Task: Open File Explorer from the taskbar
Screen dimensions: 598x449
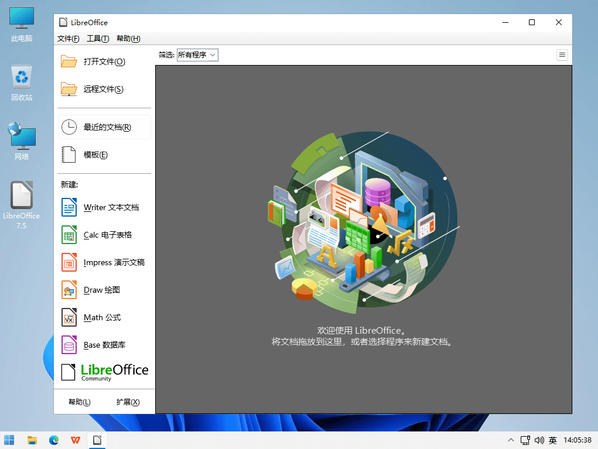Action: (32, 440)
